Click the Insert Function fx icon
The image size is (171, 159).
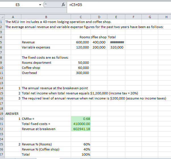click(x=63, y=5)
